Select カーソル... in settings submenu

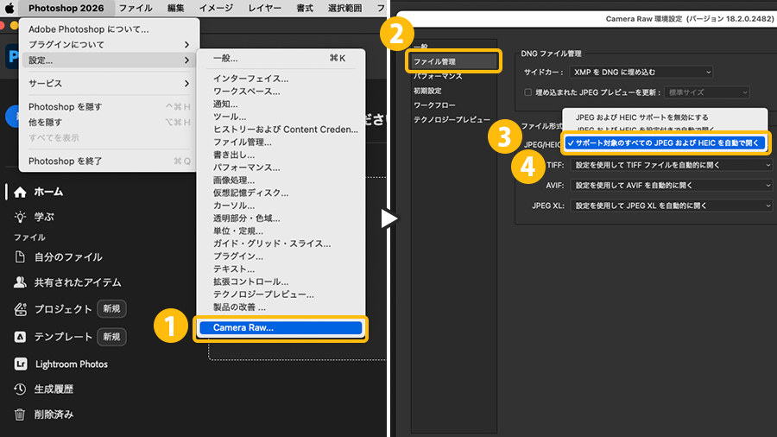(281, 206)
